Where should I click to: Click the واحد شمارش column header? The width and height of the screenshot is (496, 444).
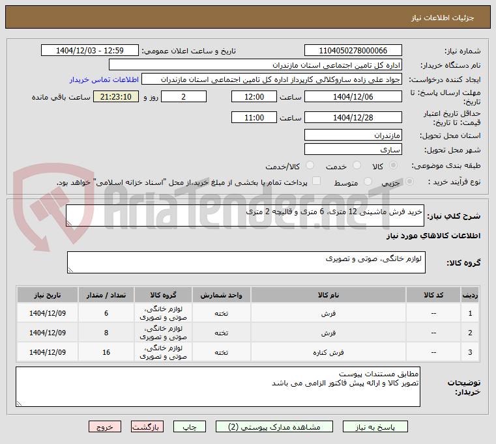coord(222,295)
